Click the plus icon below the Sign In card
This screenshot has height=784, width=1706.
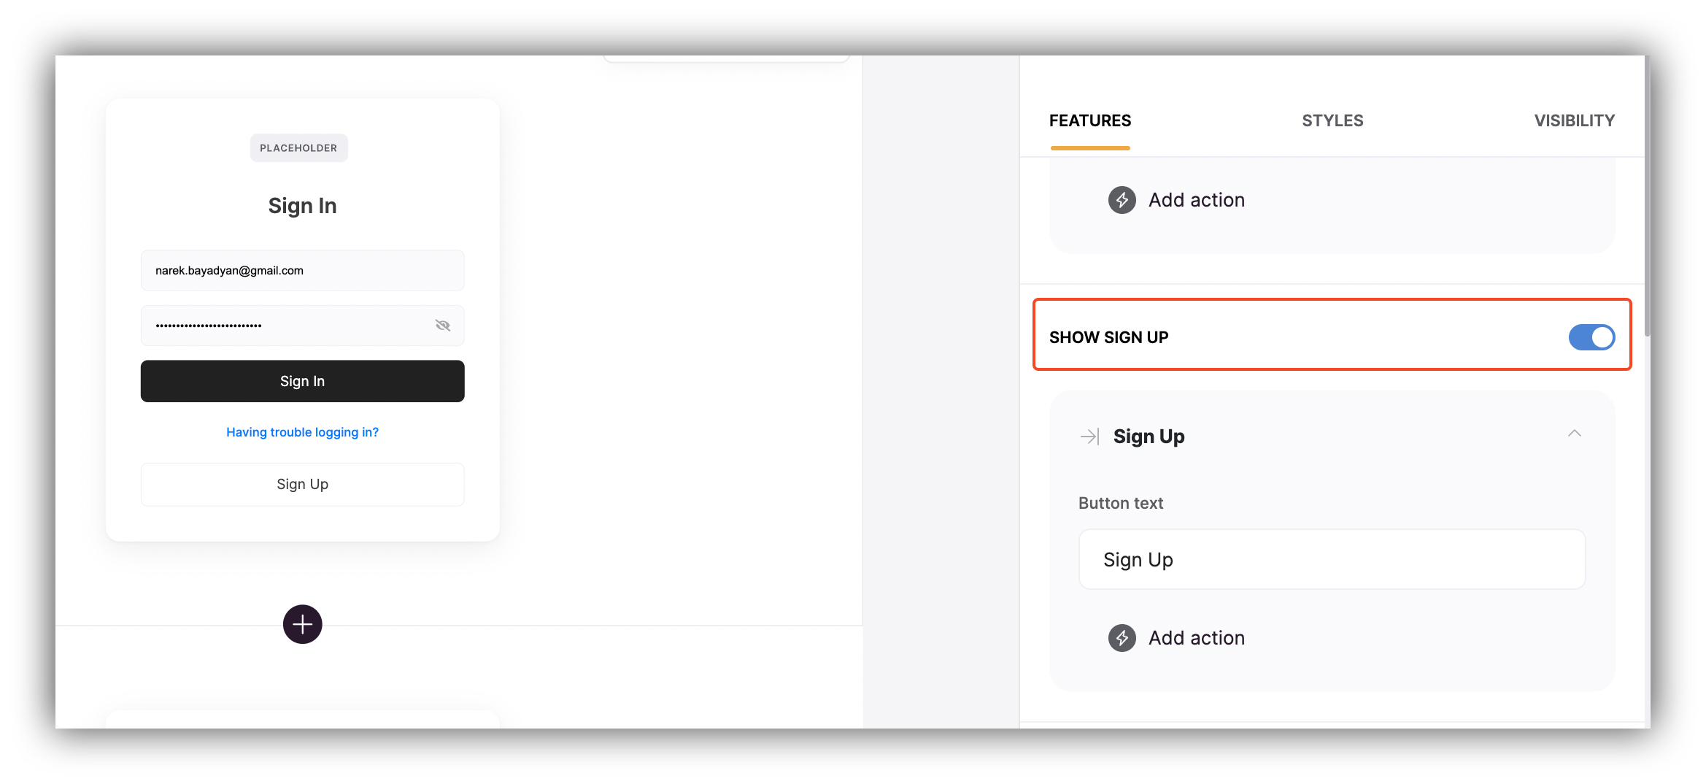coord(302,624)
